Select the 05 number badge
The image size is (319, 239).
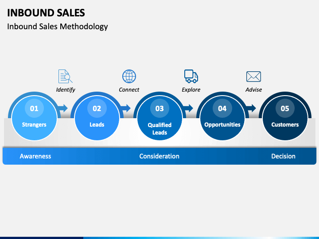click(285, 108)
